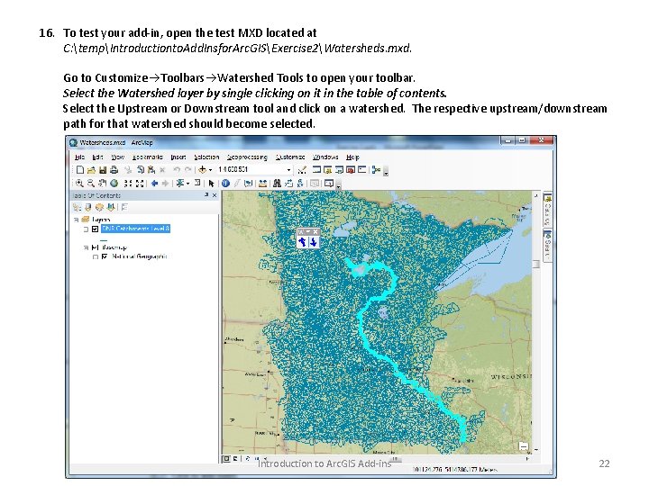Auto-hide Table Of Contents with pin

pos(206,195)
